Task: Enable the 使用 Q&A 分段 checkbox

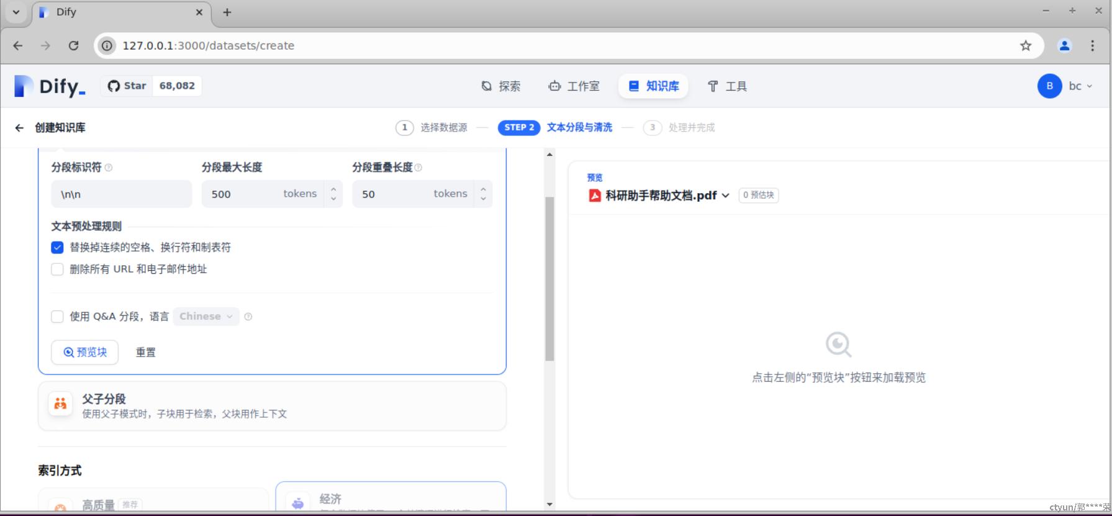Action: 57,317
